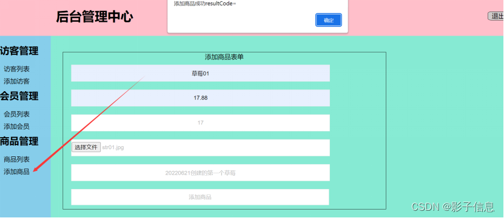Submit the form with 添加商品 button
Image resolution: width=504 pixels, height=218 pixels.
[x=200, y=197]
